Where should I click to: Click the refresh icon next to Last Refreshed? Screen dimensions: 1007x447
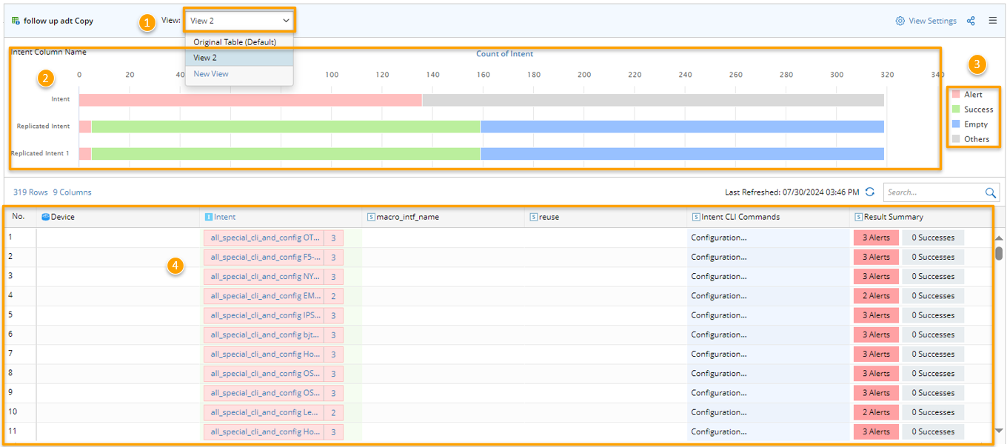(x=870, y=192)
